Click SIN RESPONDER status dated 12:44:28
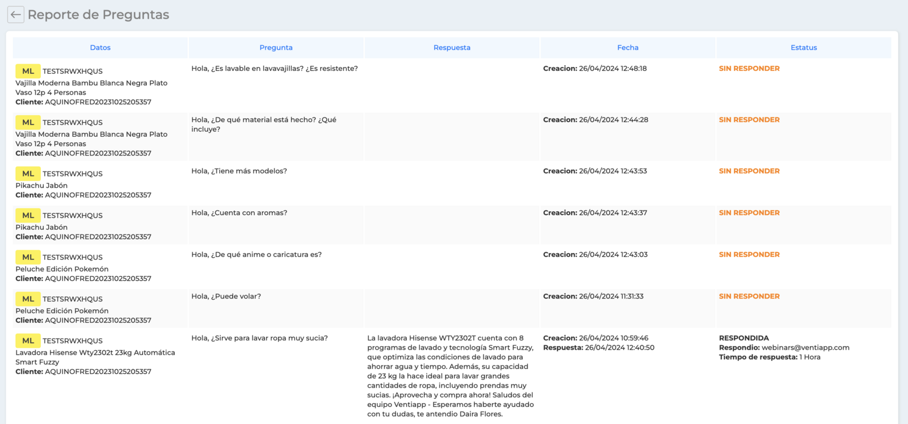The image size is (908, 424). coord(749,120)
